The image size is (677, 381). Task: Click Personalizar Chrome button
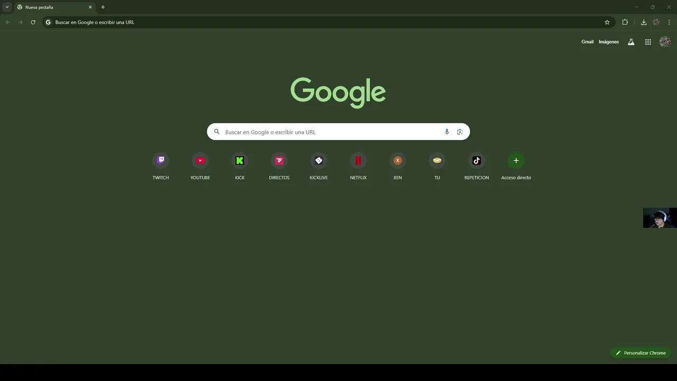coord(641,353)
